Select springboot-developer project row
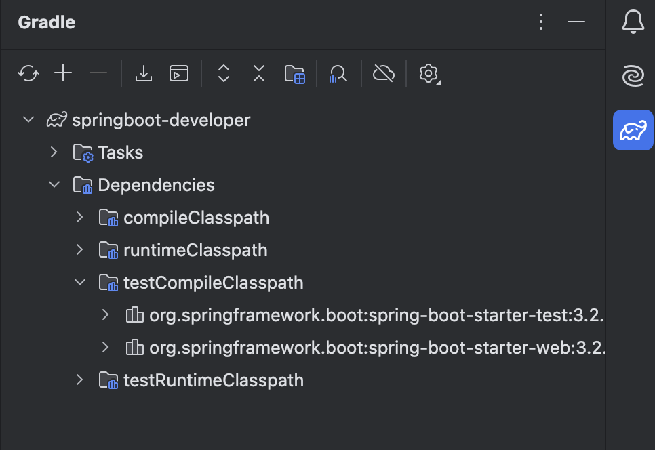The image size is (655, 450). pyautogui.click(x=303, y=120)
